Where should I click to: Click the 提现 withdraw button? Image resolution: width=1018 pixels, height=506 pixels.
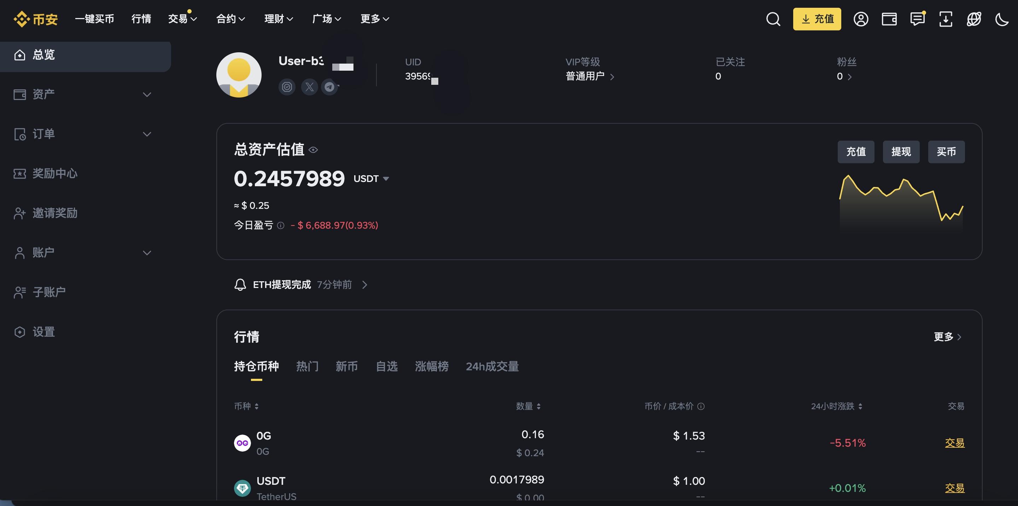coord(901,152)
